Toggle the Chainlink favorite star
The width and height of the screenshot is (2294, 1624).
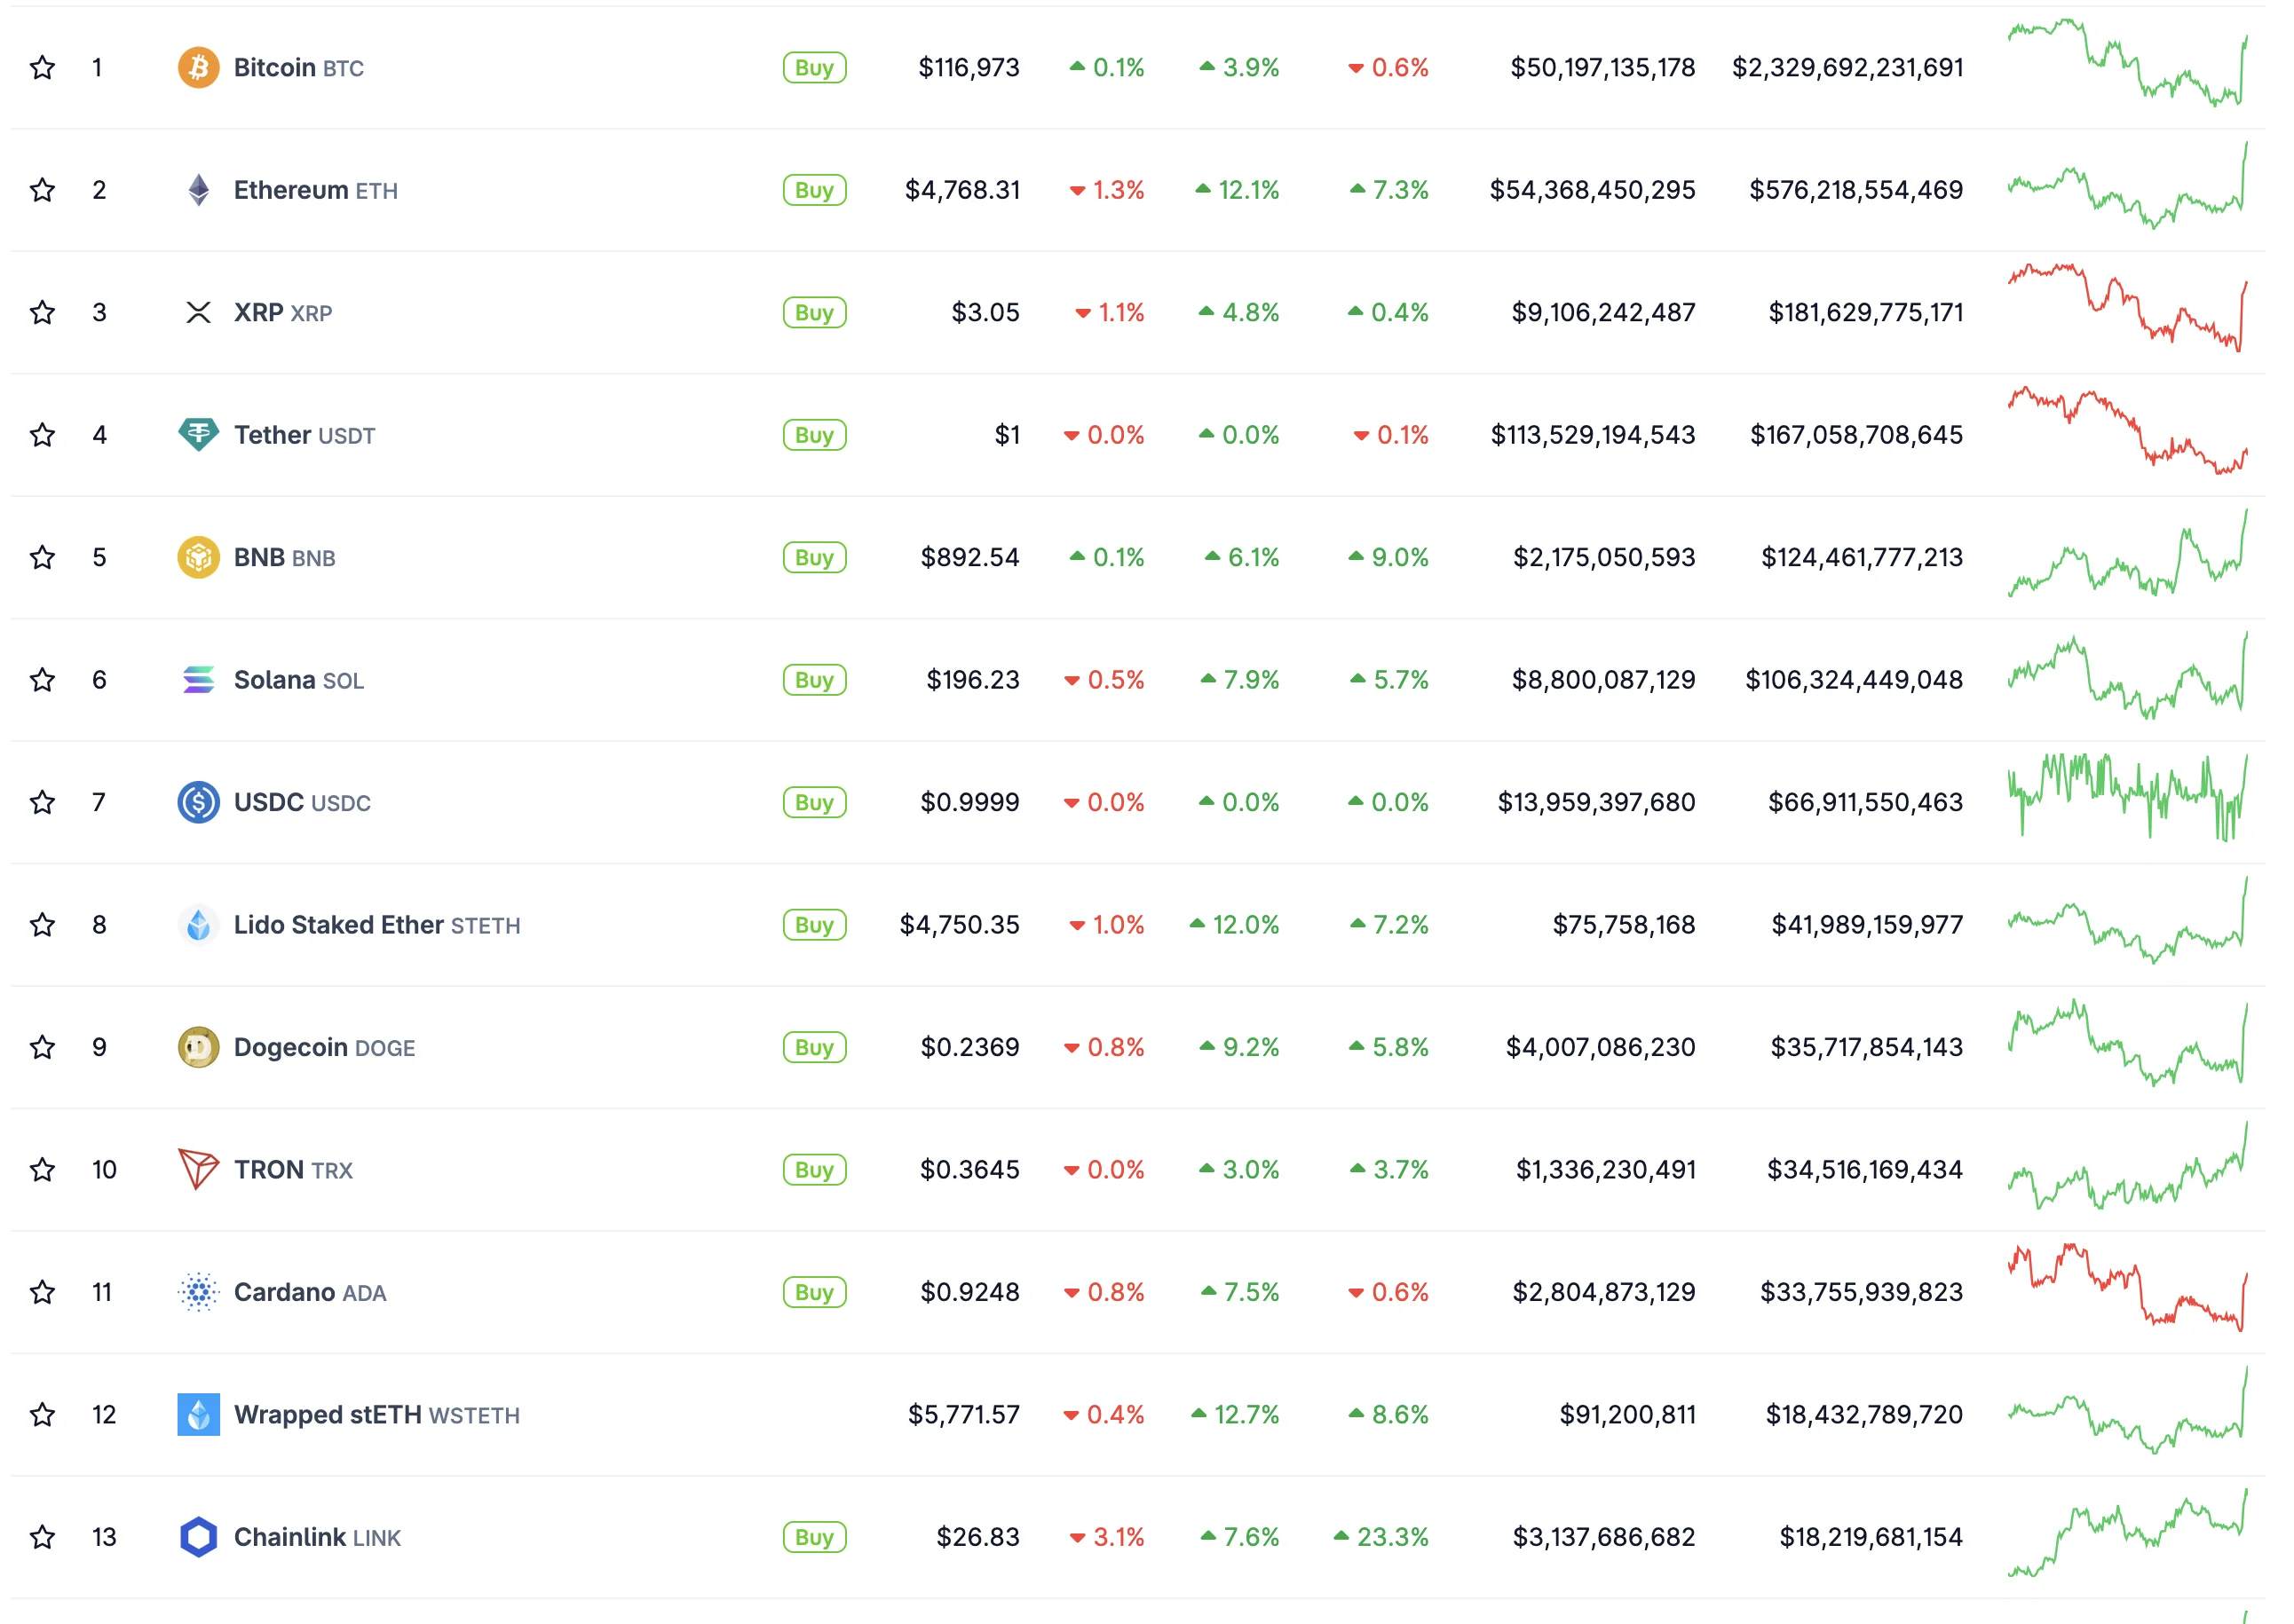tap(42, 1538)
